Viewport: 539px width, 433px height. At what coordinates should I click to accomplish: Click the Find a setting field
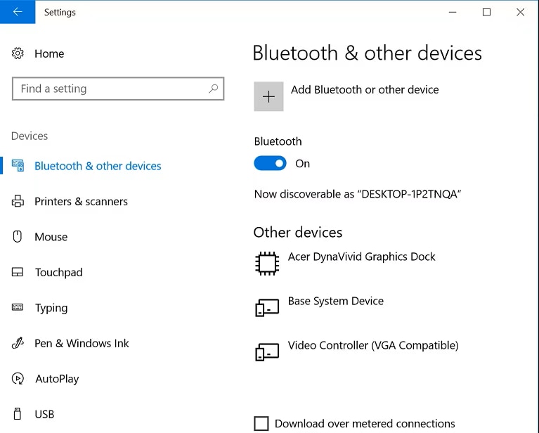[118, 89]
